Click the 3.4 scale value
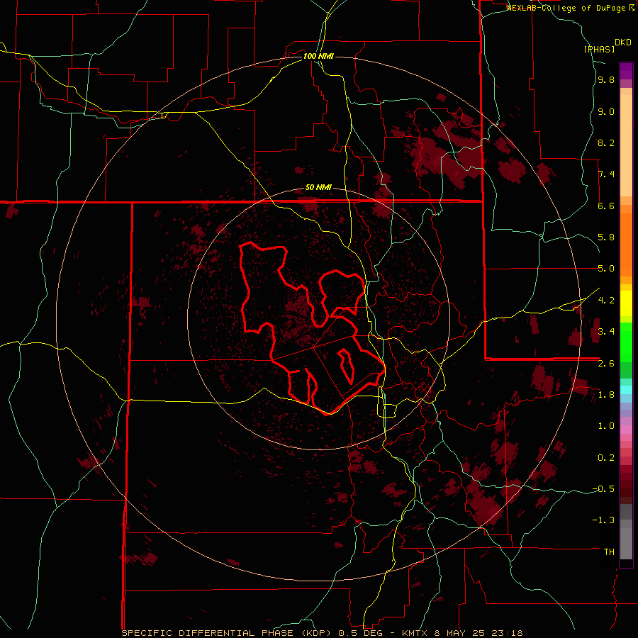Screen dimensions: 638x638 coord(606,331)
